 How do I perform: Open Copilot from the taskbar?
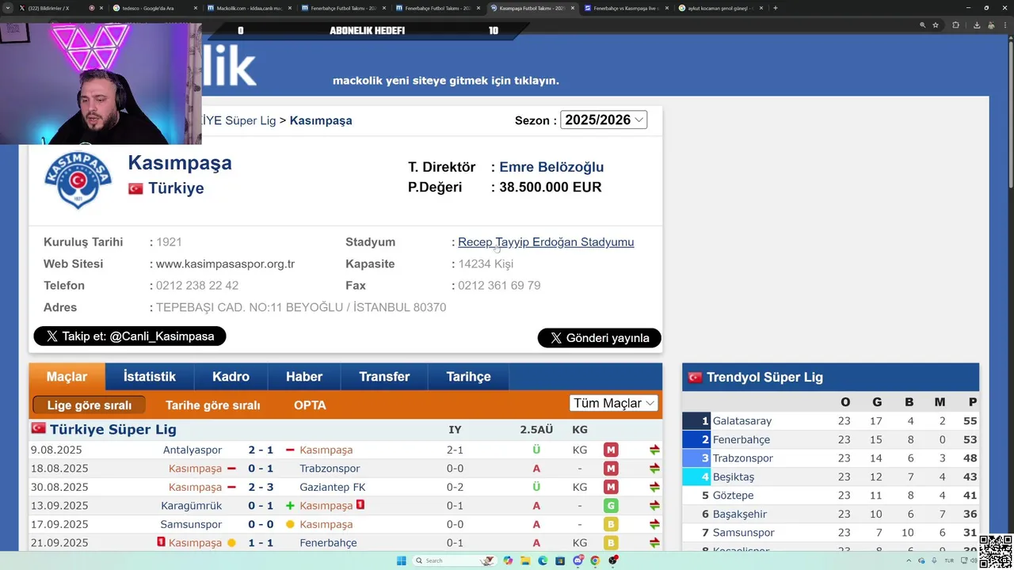508,560
